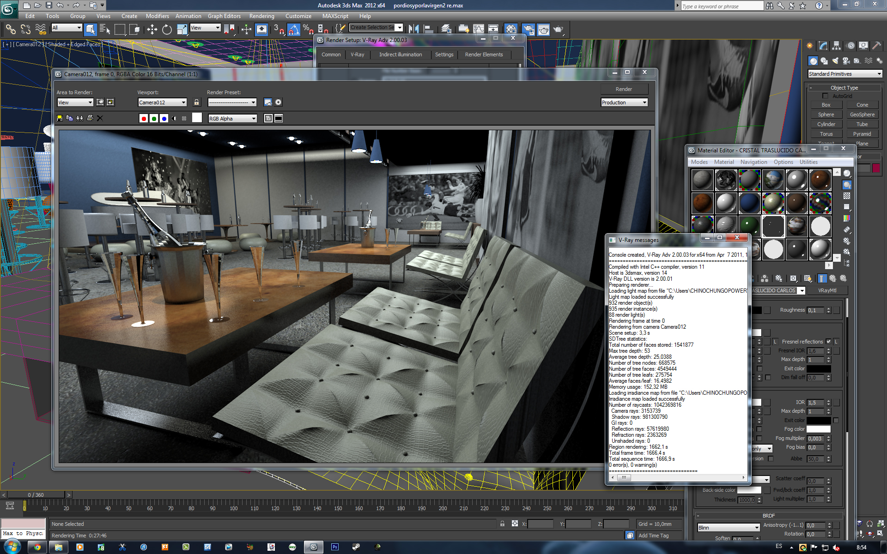
Task: Switch to Indirect illumination tab
Action: click(x=400, y=54)
